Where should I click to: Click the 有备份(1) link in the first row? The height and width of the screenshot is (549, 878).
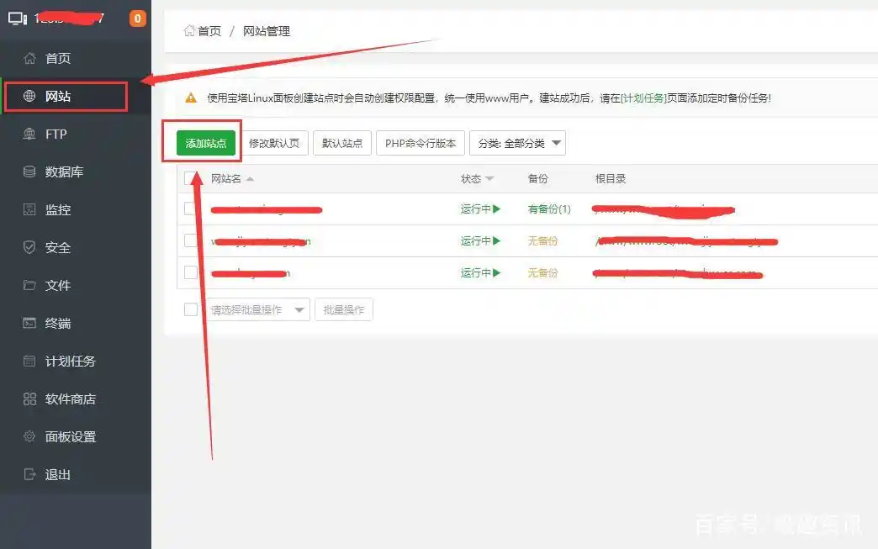point(548,209)
